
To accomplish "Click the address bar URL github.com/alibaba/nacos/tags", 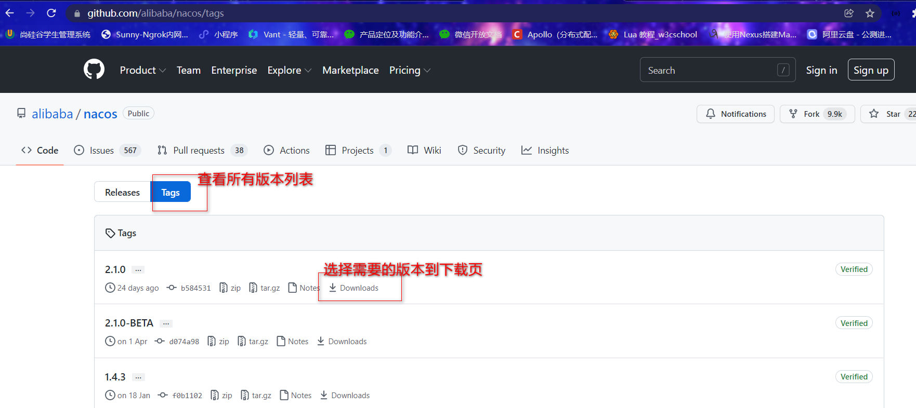I will tap(155, 13).
